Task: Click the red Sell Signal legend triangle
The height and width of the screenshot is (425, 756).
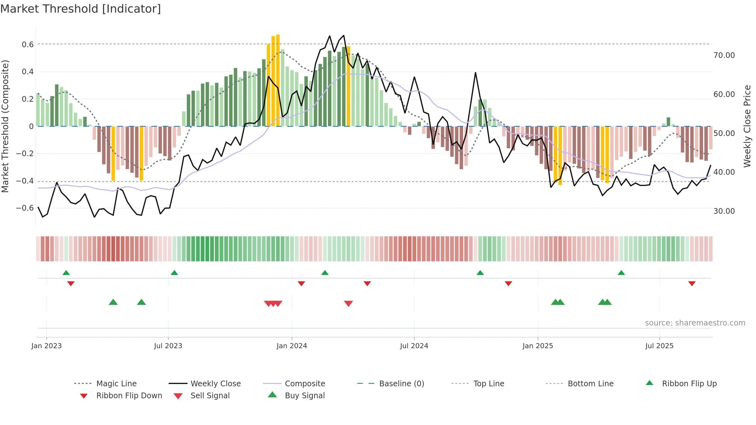Action: tap(178, 396)
